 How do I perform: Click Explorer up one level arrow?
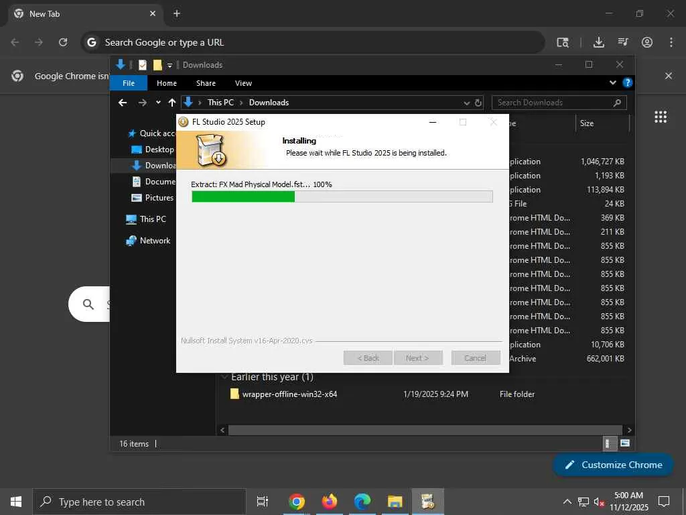pyautogui.click(x=172, y=103)
